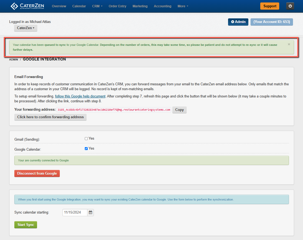
Task: Click the 'Logged in as Michael Attias' text
Action: pos(30,22)
